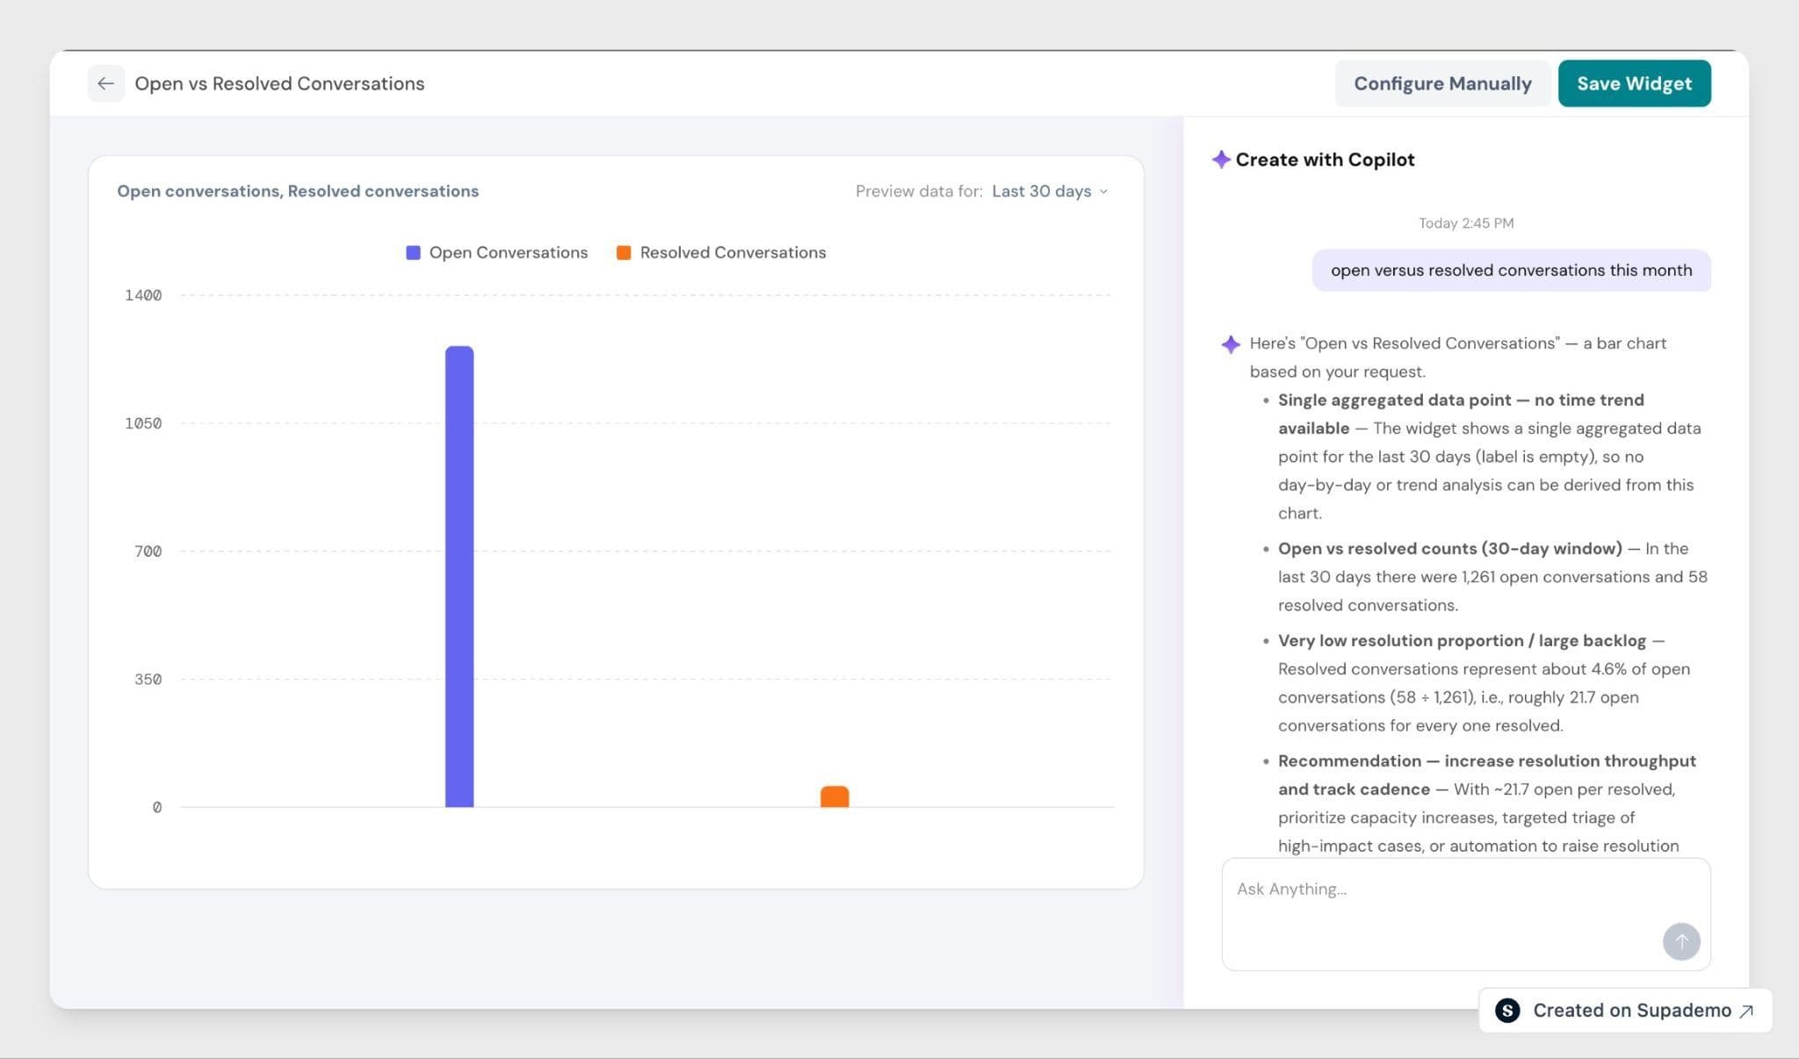Screen dimensions: 1799x1059
Task: Go back using the left arrow icon
Action: pos(105,83)
